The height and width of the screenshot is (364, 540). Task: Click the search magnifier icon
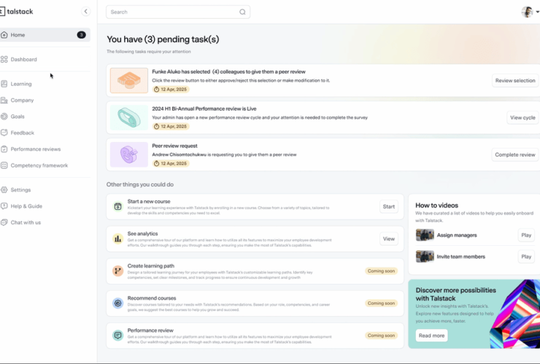pos(242,12)
